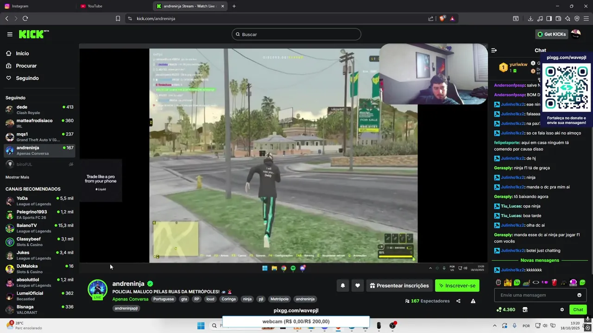Click the KICK logo
593x333 pixels.
click(33, 34)
